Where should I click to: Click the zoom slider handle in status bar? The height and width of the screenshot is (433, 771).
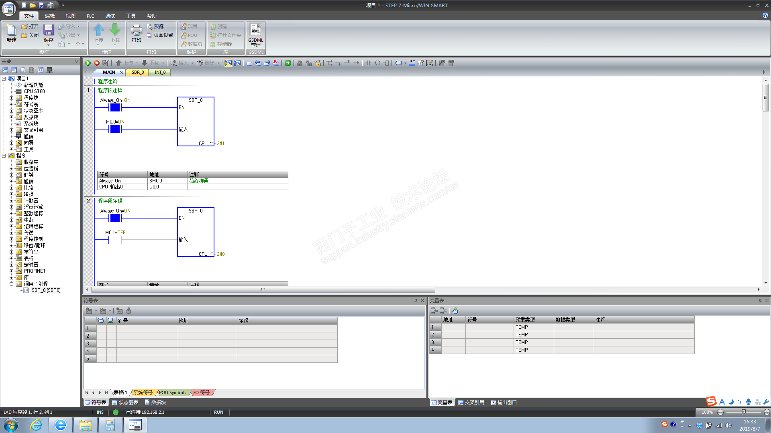coord(744,412)
